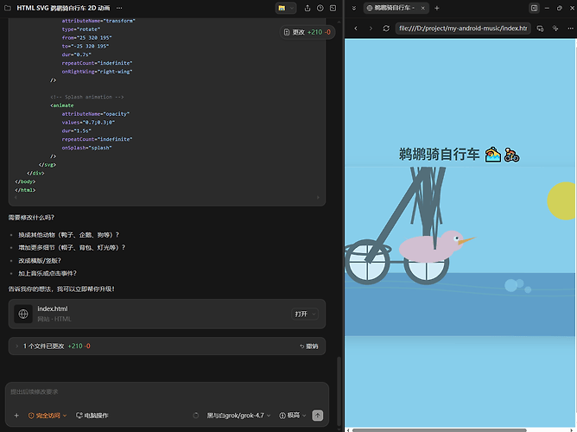Click the dur="1.5s" code line
The image size is (577, 432).
pos(77,130)
